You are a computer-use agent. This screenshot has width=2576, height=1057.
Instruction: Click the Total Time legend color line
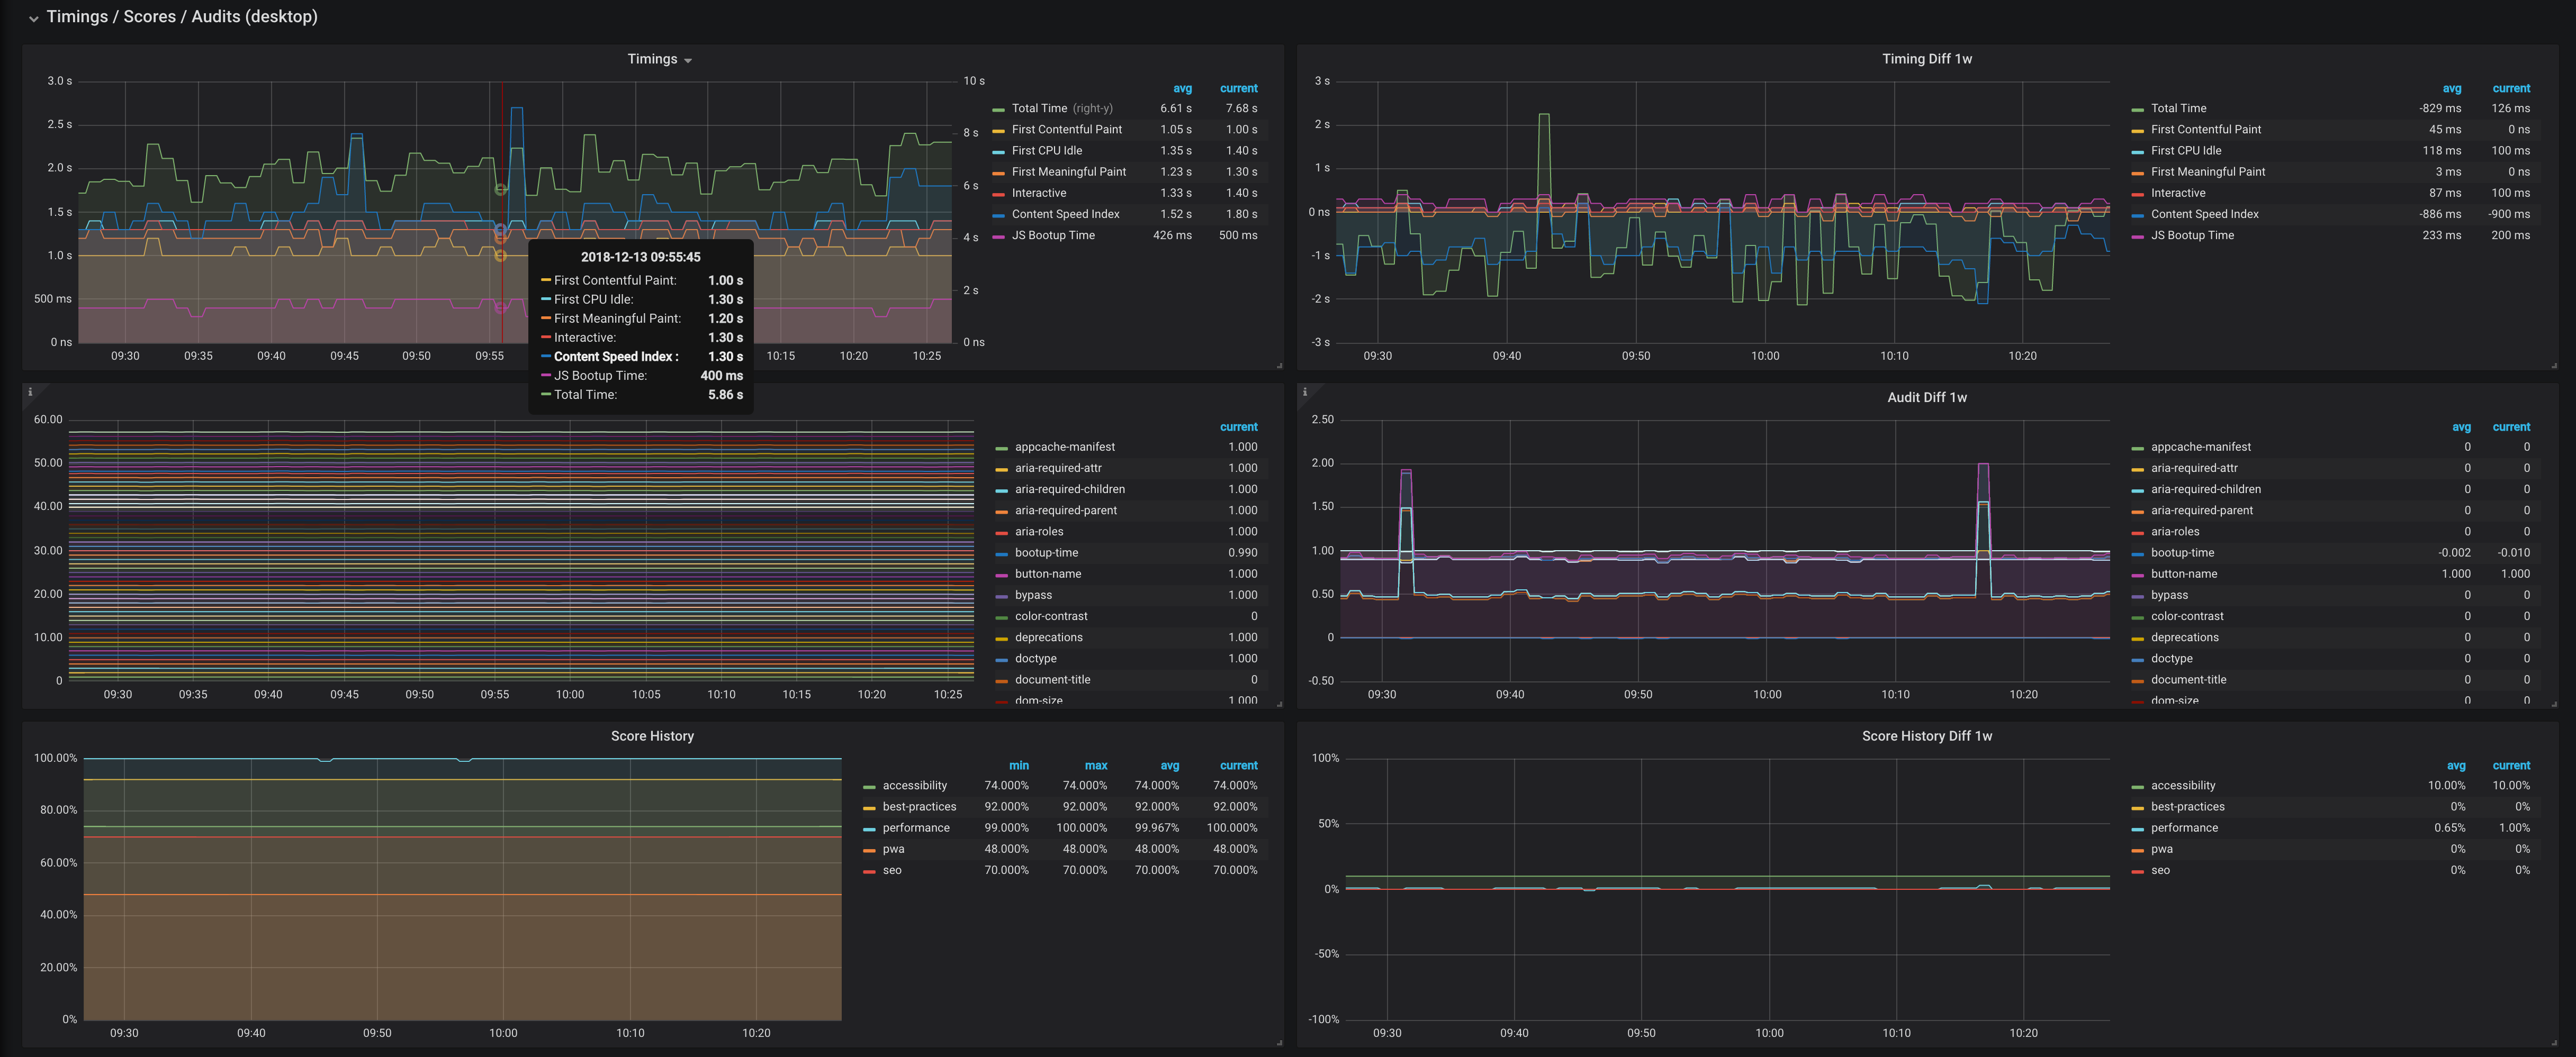pos(998,109)
